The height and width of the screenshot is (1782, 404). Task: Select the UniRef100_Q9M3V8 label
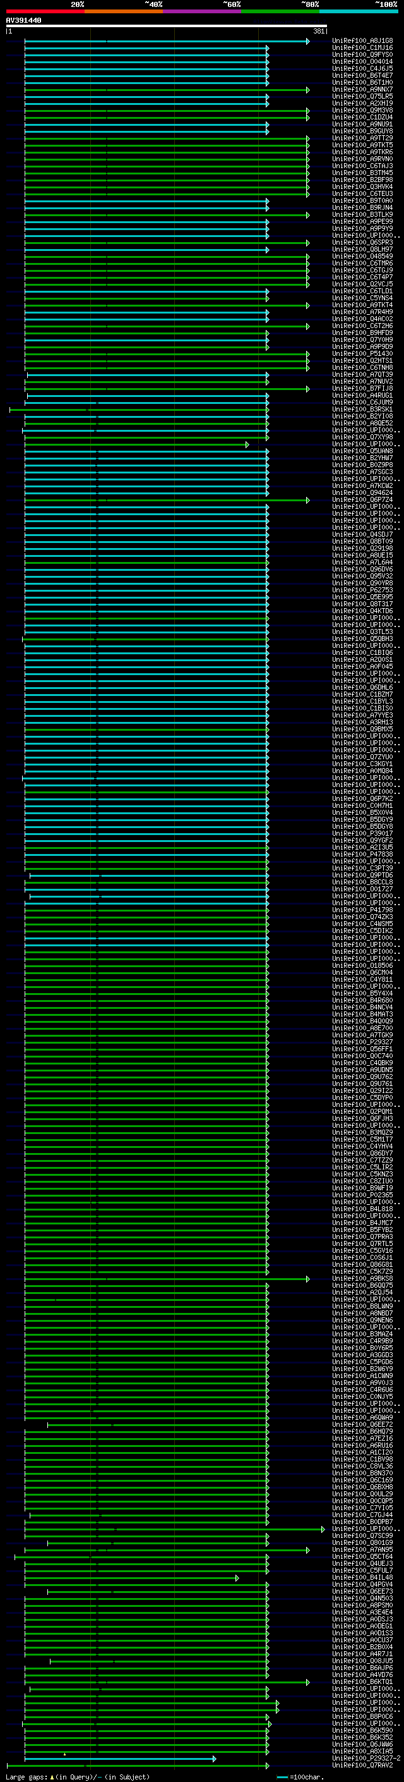click(362, 111)
